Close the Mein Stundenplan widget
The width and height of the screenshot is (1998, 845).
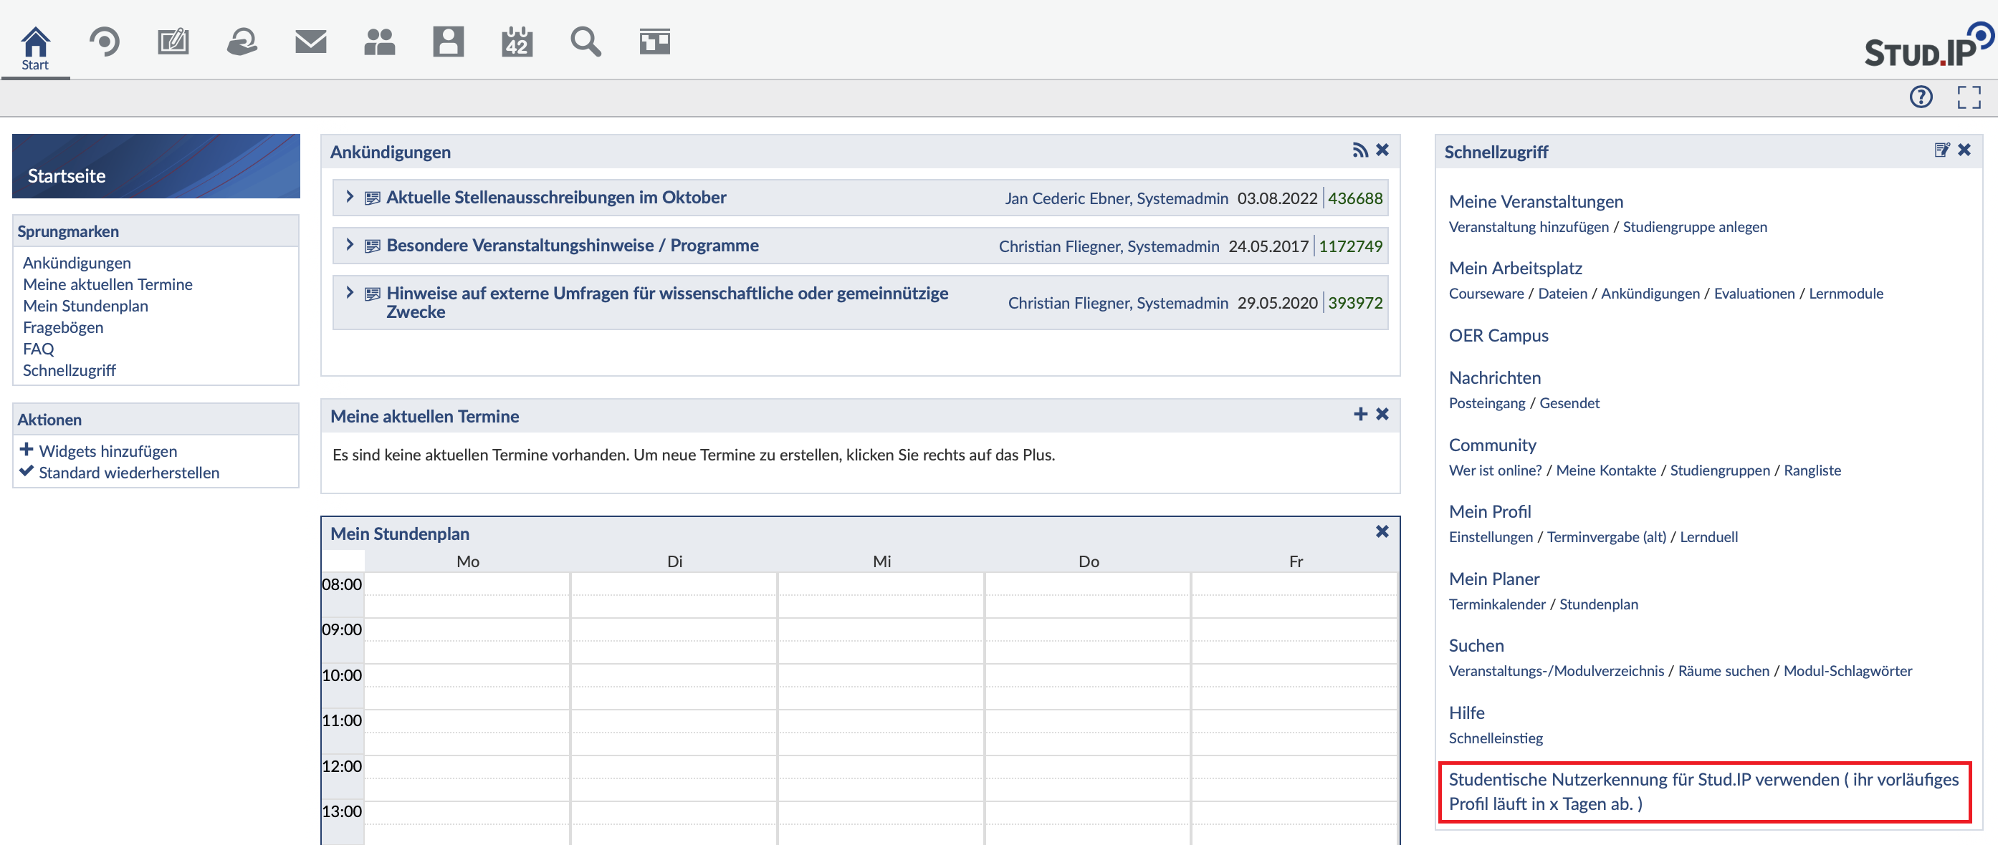(x=1382, y=532)
